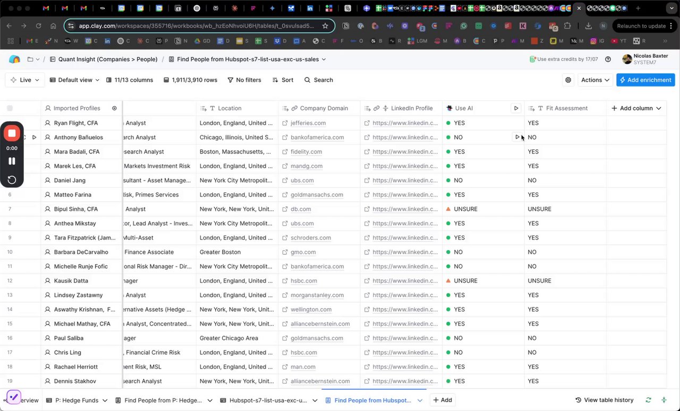Open the Nicolas Baxter account menu
The image size is (680, 411).
645,59
